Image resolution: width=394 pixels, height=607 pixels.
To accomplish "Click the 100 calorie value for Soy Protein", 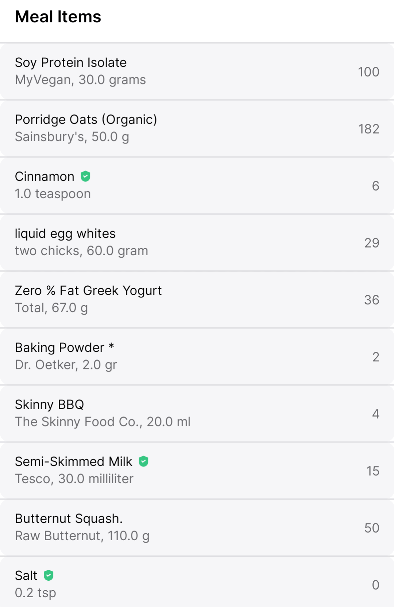I will tap(368, 72).
